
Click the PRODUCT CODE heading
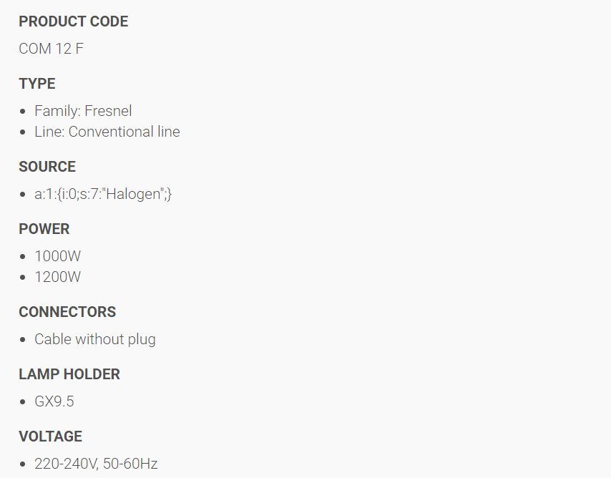[73, 21]
